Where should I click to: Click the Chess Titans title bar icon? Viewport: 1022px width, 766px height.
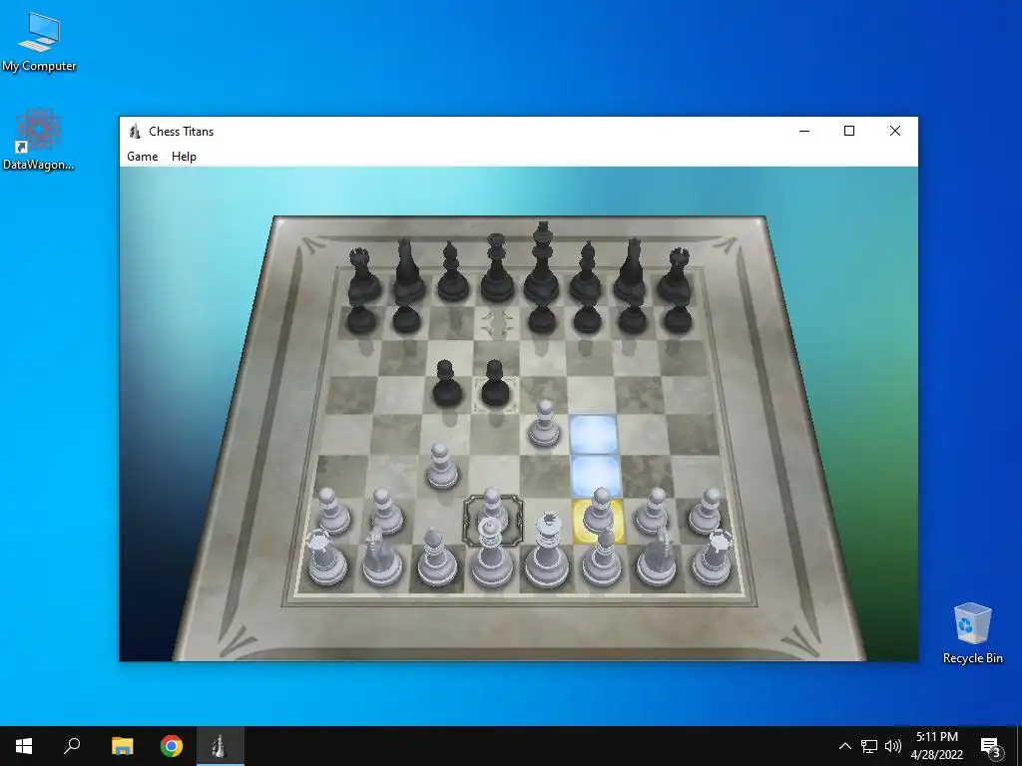coord(135,131)
